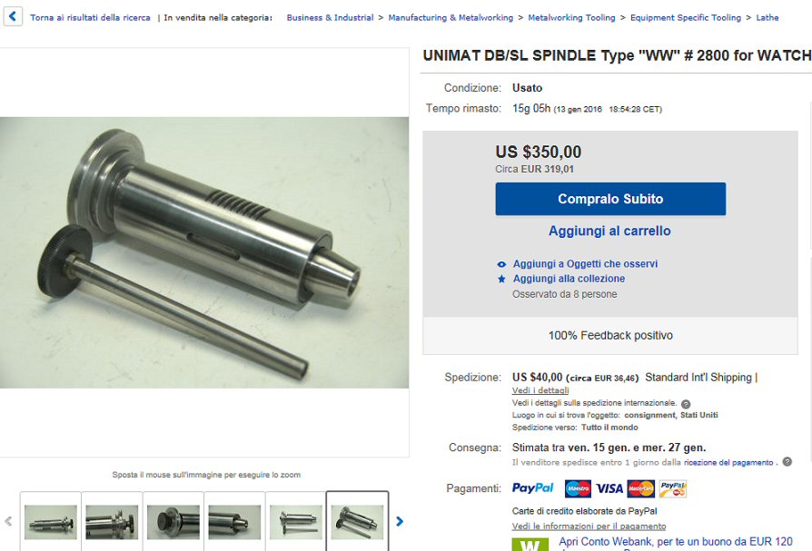Image resolution: width=812 pixels, height=551 pixels.
Task: Select the first spindle thumbnail
Action: (x=51, y=522)
